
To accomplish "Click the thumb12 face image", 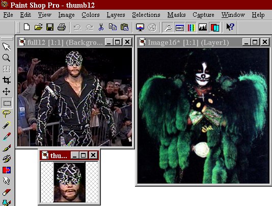I will click(x=70, y=182).
